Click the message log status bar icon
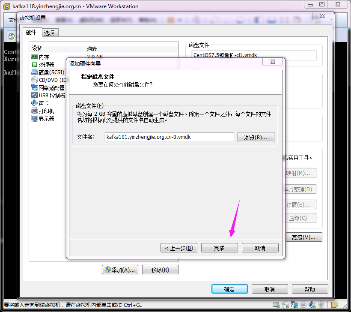Image resolution: width=351 pixels, height=312 pixels. coord(335,305)
